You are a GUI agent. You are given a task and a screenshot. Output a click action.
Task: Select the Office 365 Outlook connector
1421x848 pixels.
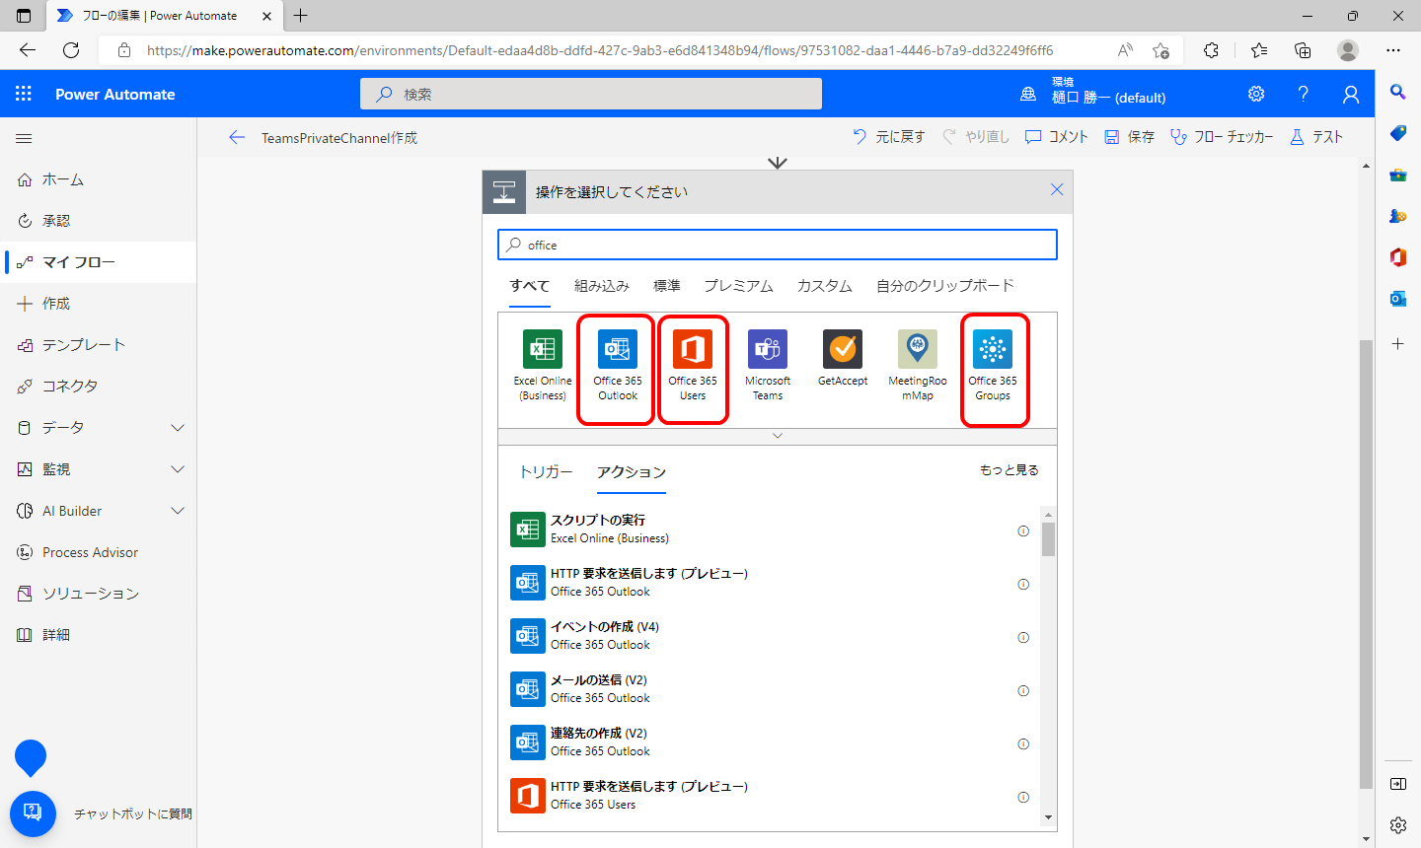tap(618, 366)
